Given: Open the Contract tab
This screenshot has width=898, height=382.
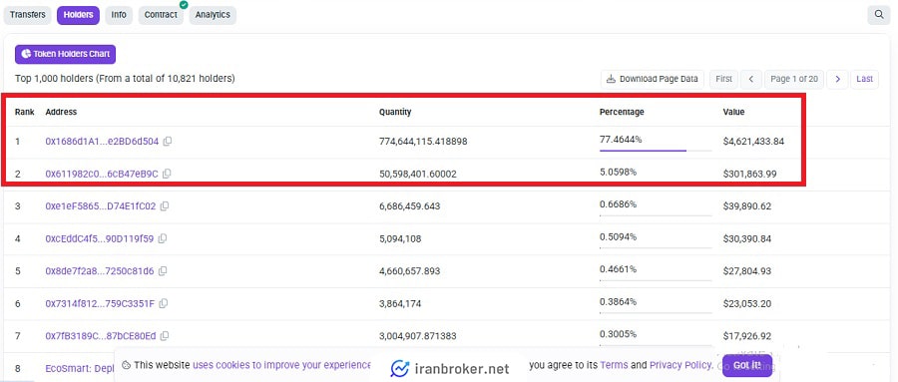Looking at the screenshot, I should 161,15.
